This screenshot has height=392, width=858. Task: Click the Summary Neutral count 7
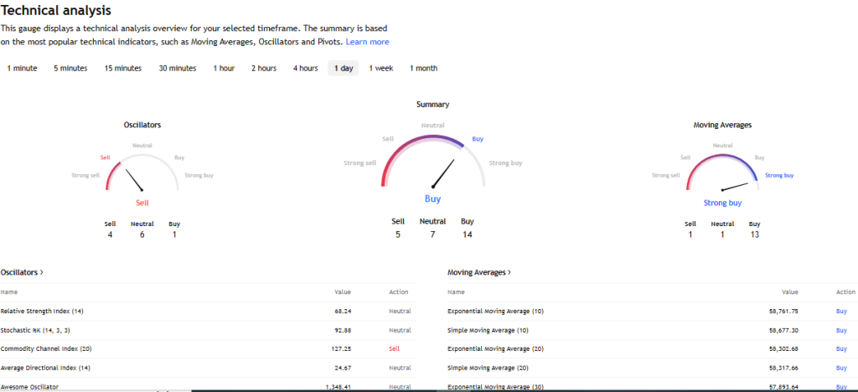(x=432, y=235)
